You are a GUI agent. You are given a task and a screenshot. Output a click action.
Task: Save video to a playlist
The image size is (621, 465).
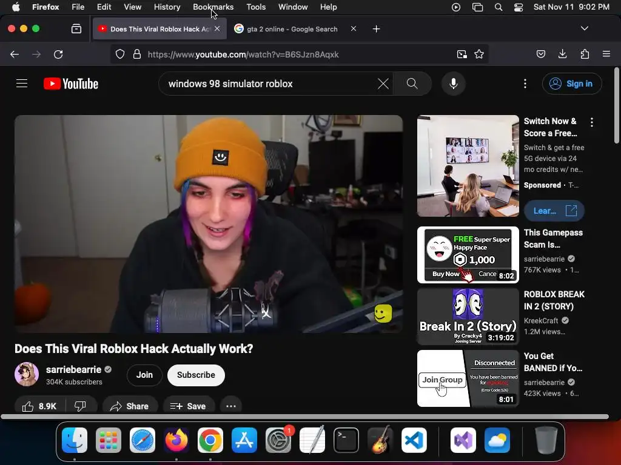click(188, 406)
